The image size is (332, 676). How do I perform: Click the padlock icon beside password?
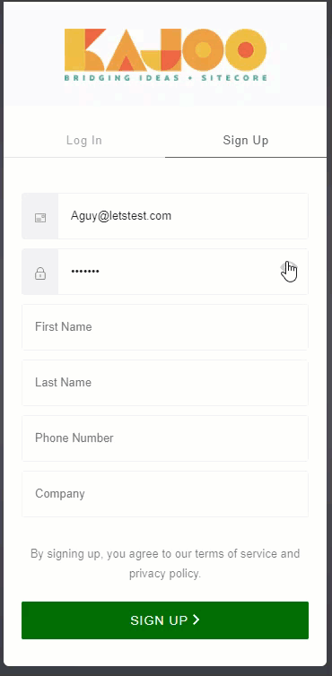(x=40, y=273)
